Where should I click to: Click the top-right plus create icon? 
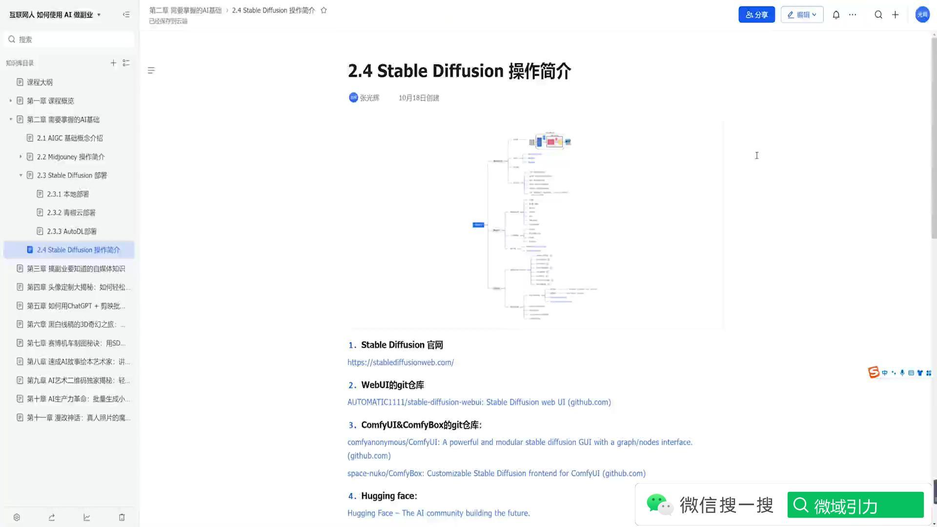click(895, 15)
